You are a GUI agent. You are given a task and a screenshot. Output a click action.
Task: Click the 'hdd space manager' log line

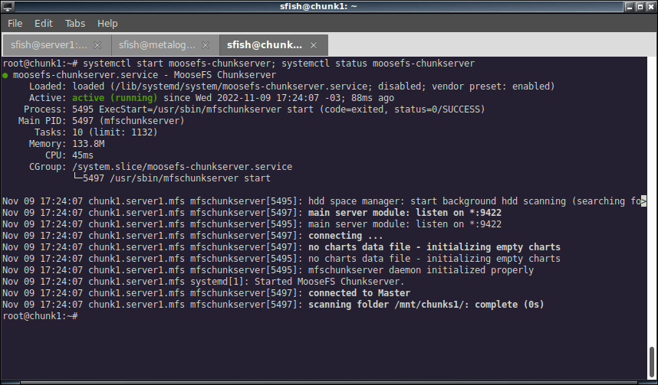pos(324,201)
